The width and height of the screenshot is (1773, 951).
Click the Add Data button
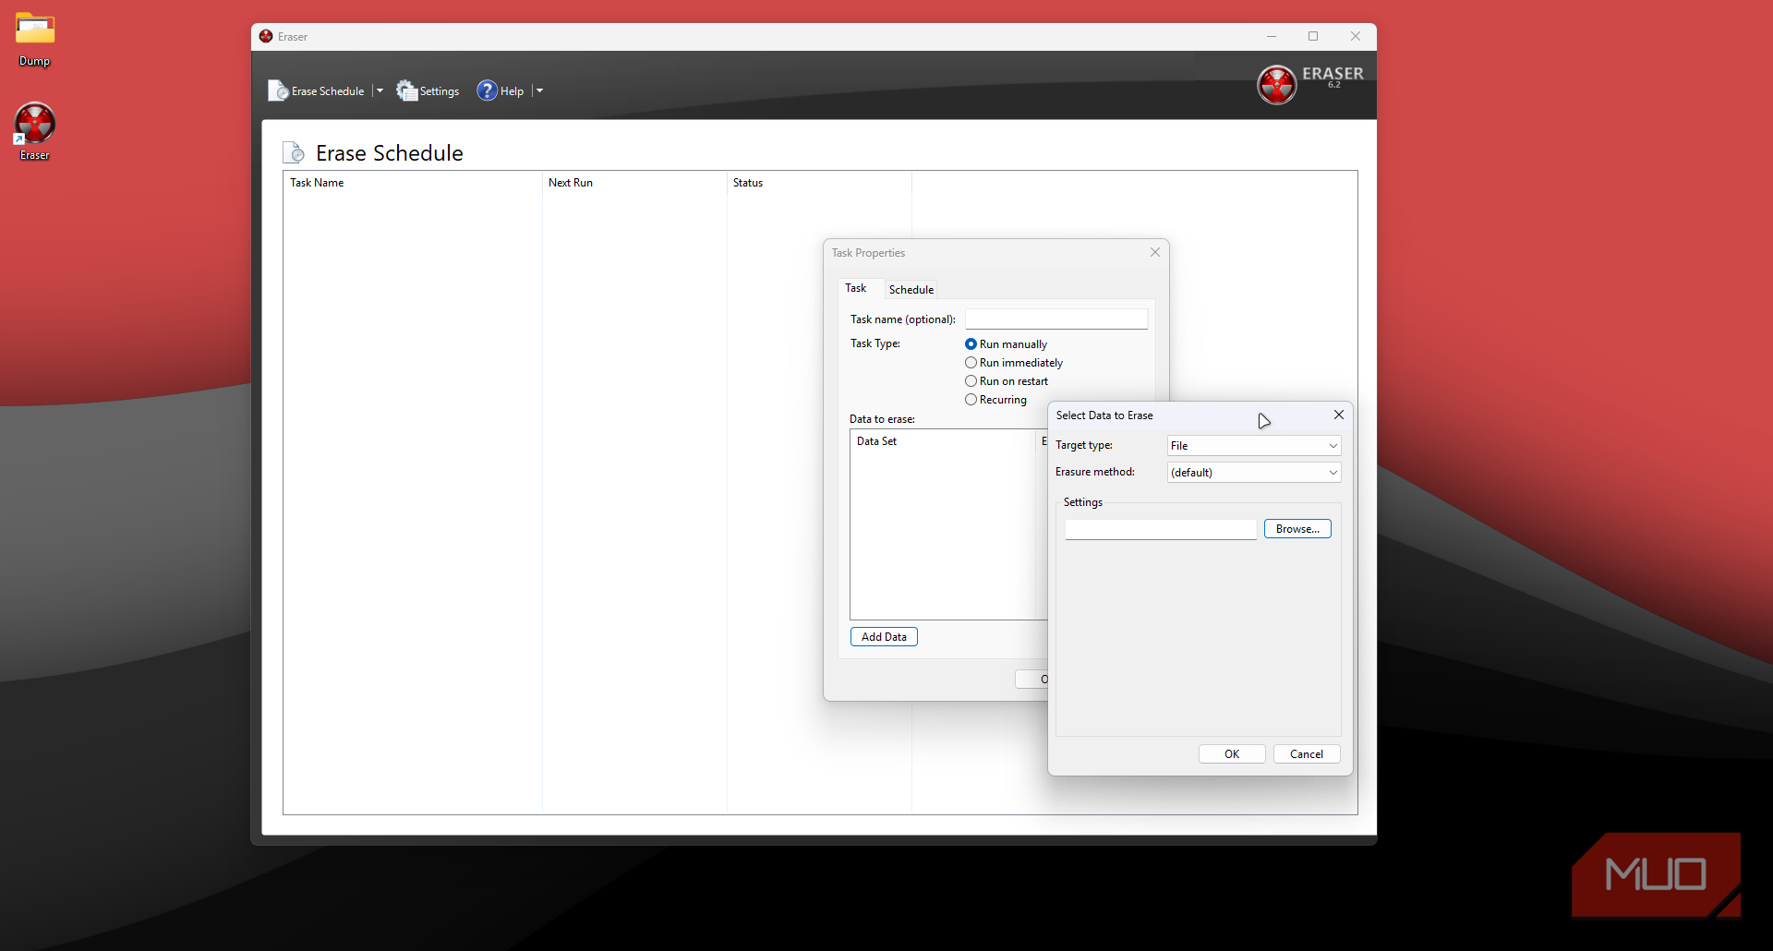coord(884,637)
